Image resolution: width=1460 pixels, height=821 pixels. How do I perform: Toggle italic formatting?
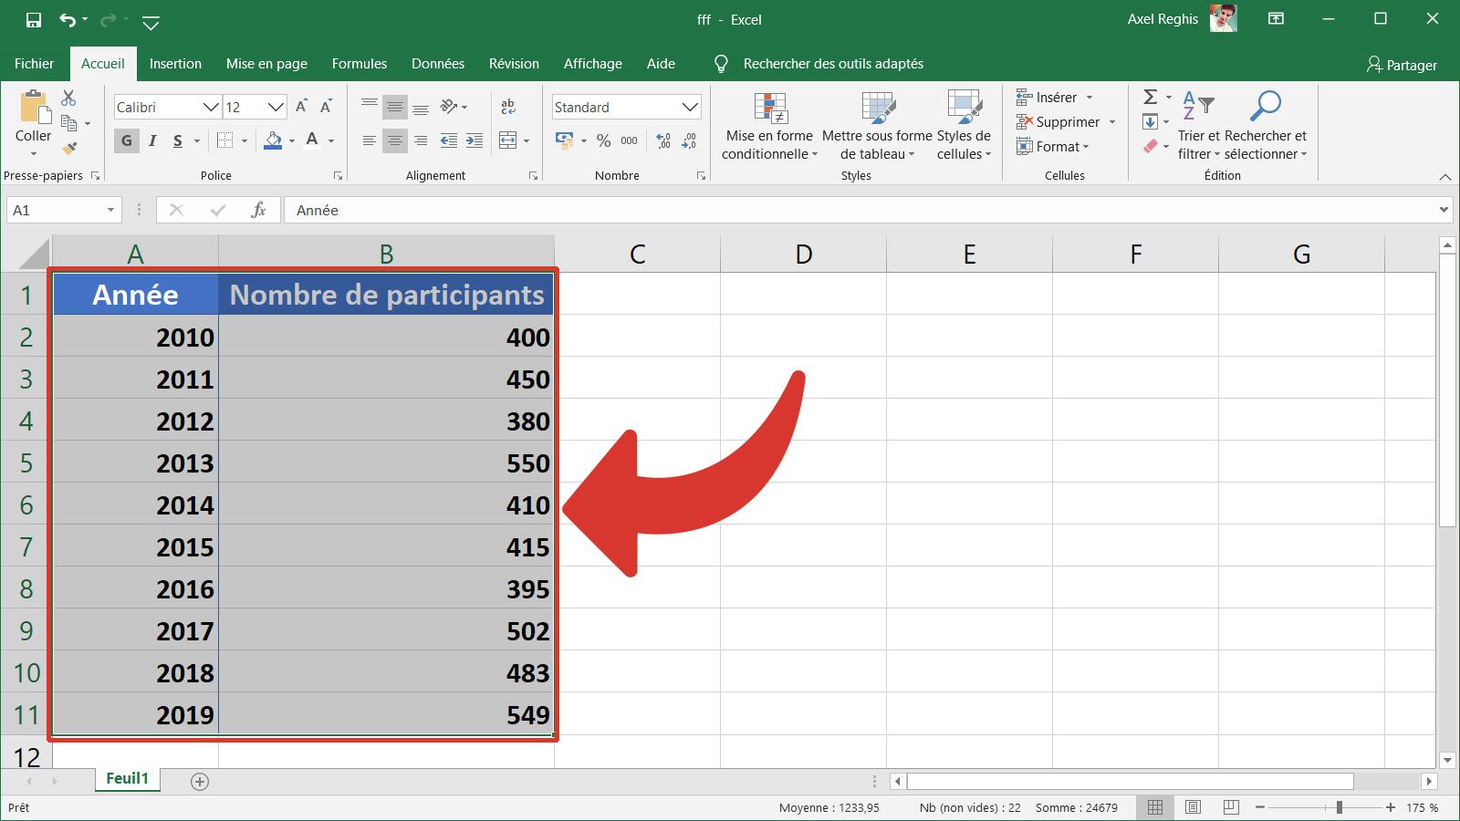[152, 140]
